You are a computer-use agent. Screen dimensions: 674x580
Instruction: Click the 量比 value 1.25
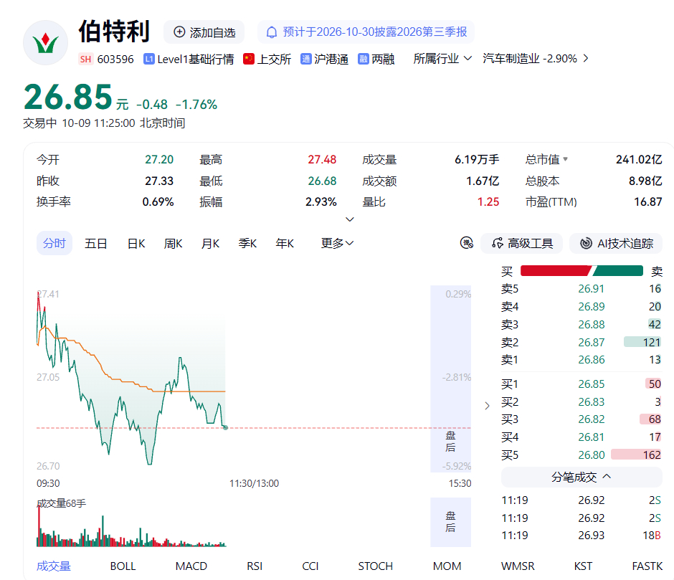pos(488,201)
